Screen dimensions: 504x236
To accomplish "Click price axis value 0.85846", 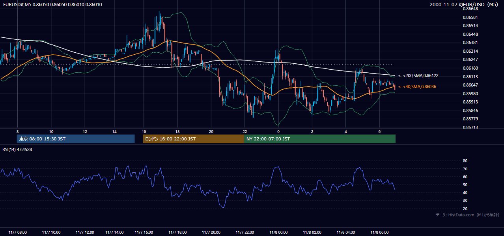I will point(470,111).
